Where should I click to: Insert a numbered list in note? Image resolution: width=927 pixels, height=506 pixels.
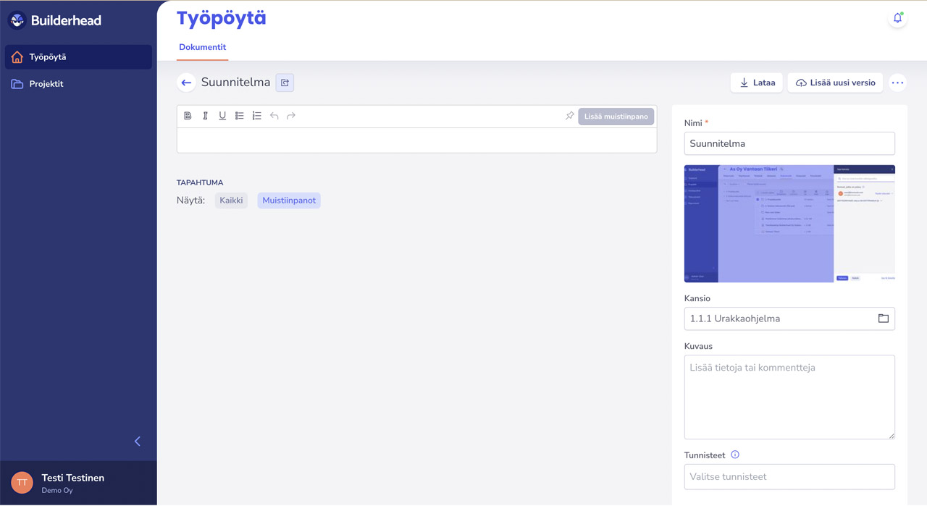257,116
